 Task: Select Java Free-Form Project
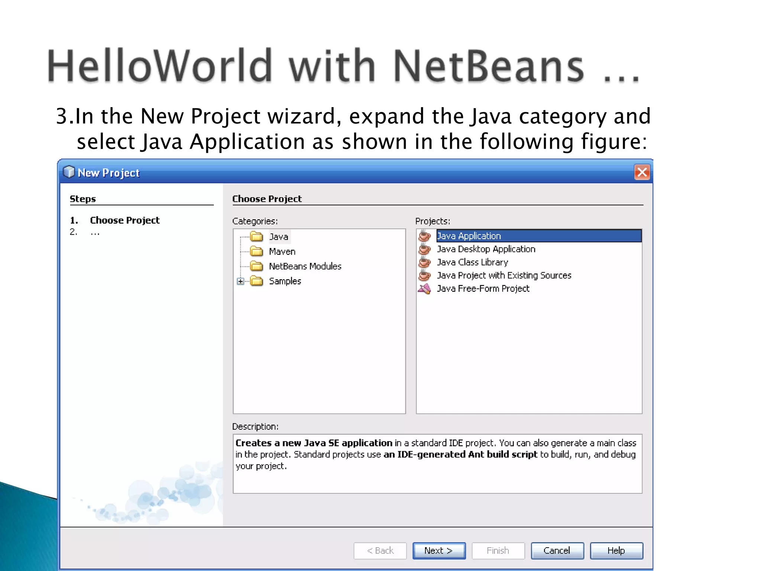483,288
